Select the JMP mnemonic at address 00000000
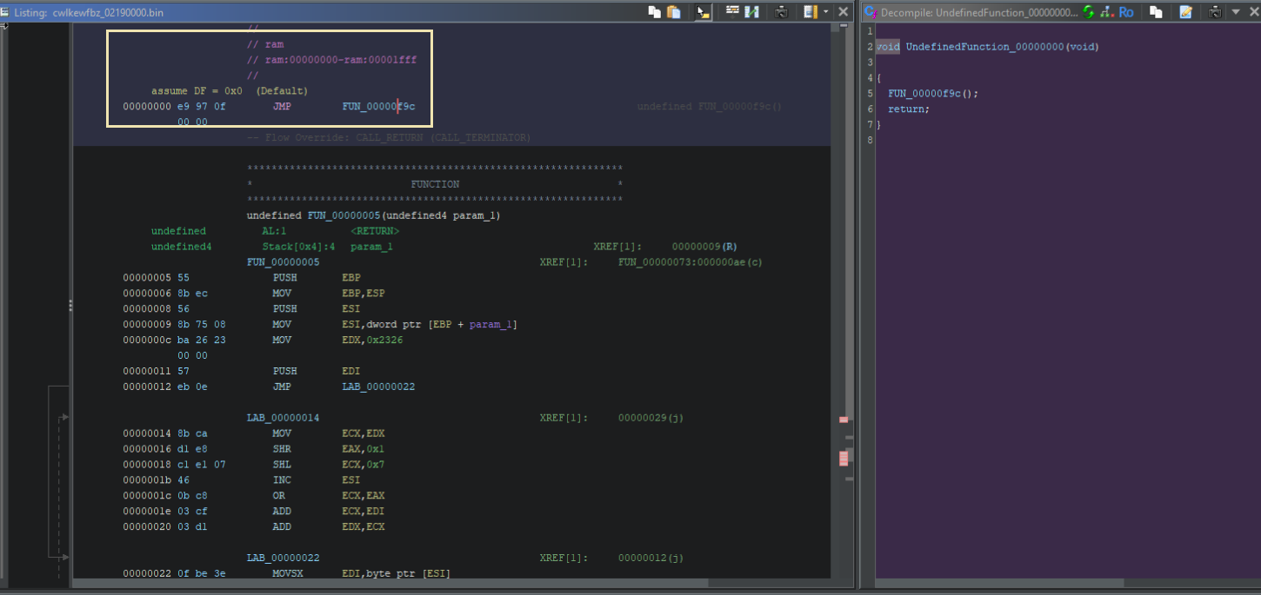1261x595 pixels. coord(282,106)
